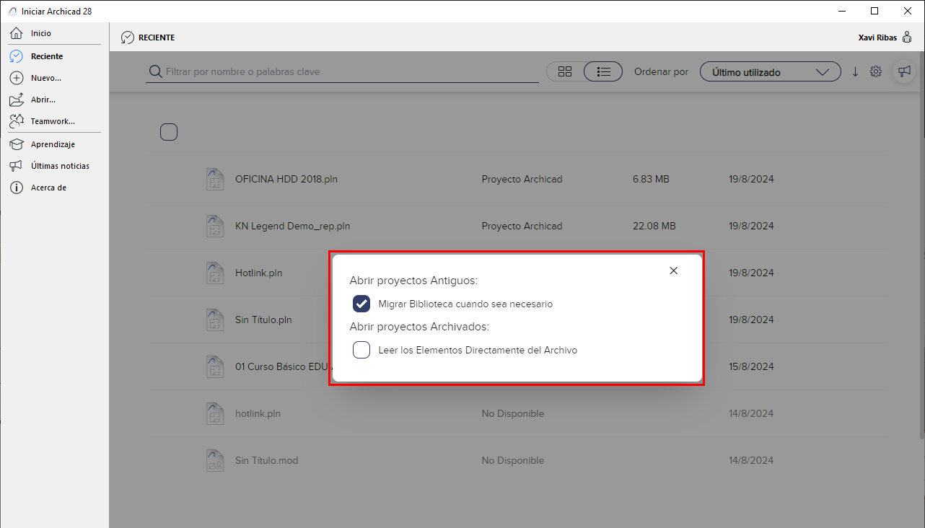Open the Inicio home page
The image size is (925, 528).
pos(41,33)
